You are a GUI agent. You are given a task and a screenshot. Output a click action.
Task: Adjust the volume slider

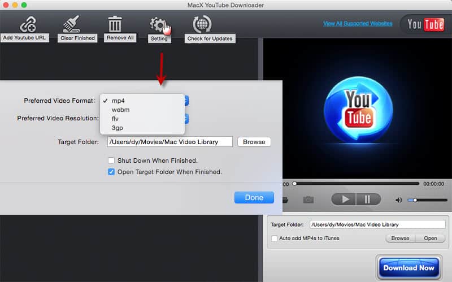point(427,200)
